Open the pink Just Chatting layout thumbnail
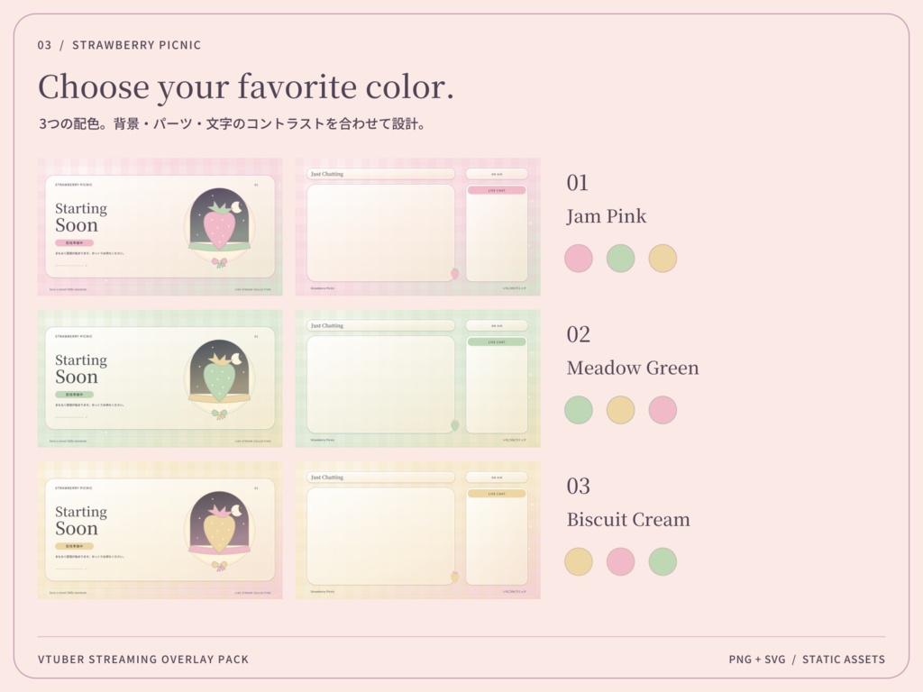Viewport: 923px width, 692px height. 418,226
